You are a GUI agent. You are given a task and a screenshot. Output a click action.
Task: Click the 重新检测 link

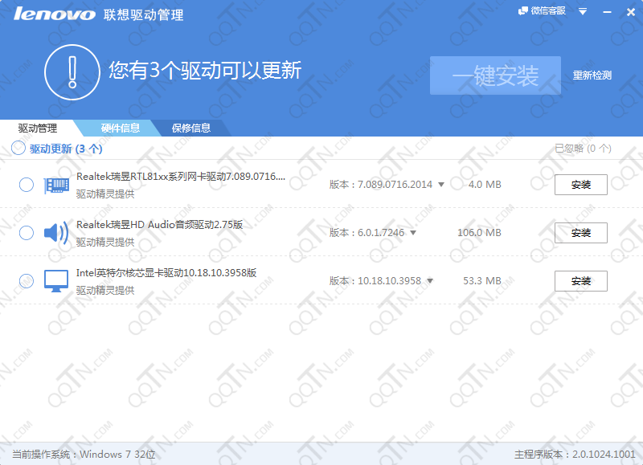(592, 75)
